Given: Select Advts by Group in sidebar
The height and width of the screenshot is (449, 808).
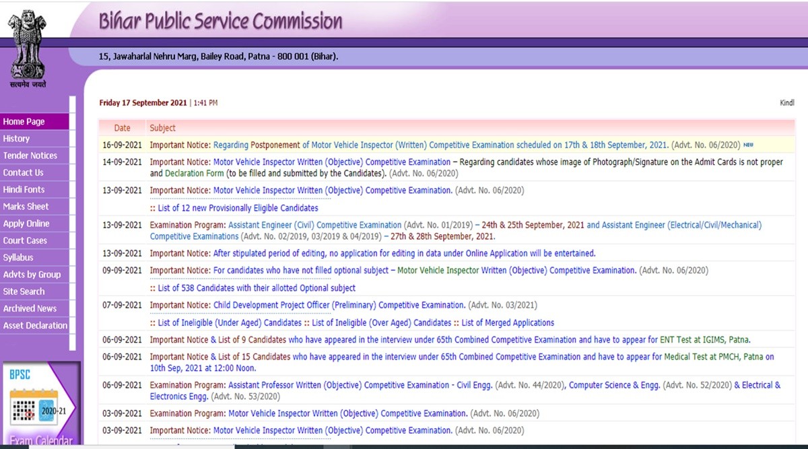Looking at the screenshot, I should click(x=32, y=275).
